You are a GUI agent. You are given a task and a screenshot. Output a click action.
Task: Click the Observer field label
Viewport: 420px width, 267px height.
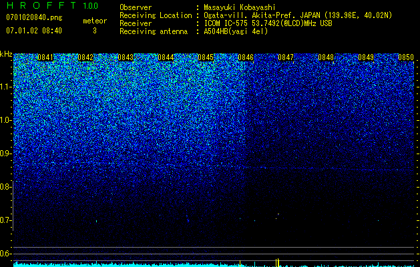coord(136,7)
